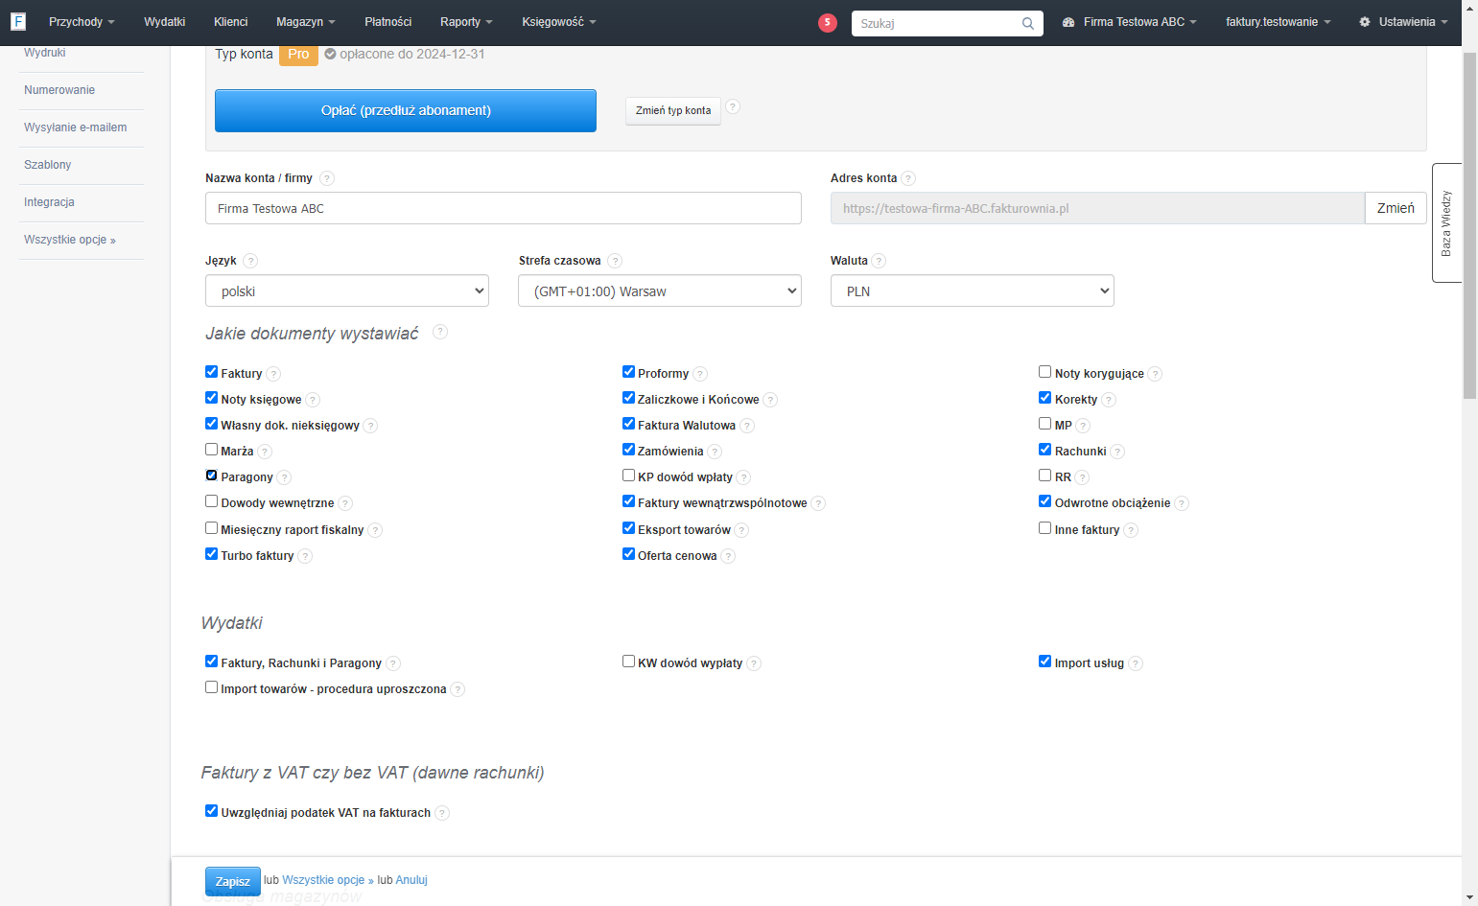This screenshot has height=906, width=1478.
Task: Click the Zapisz save button
Action: point(233,882)
